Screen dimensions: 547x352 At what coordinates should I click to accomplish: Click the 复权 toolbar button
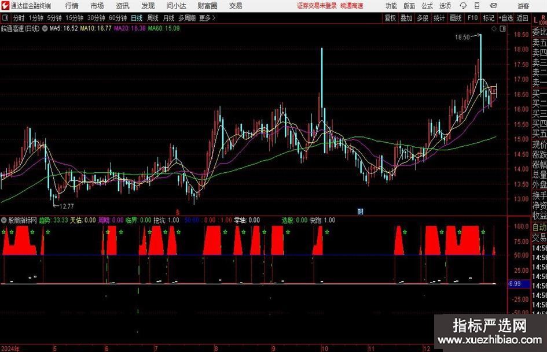(390, 18)
